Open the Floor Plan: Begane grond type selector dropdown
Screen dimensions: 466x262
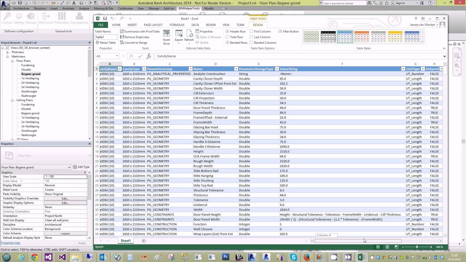pyautogui.click(x=69, y=167)
